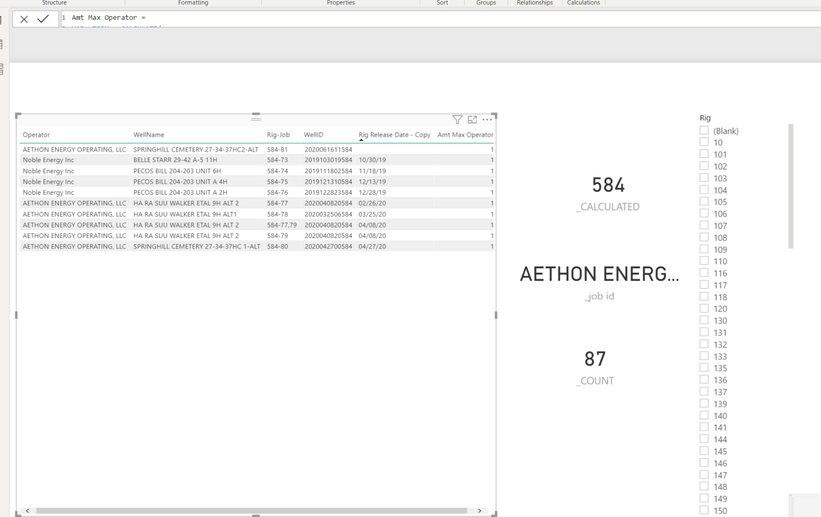
Task: Sort by the Operator column header
Action: (37, 135)
